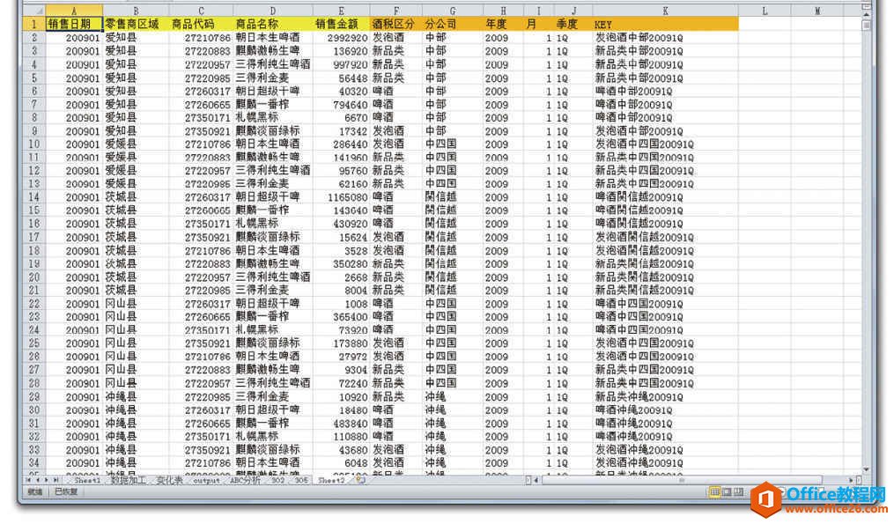Select row 34 header

[34, 463]
